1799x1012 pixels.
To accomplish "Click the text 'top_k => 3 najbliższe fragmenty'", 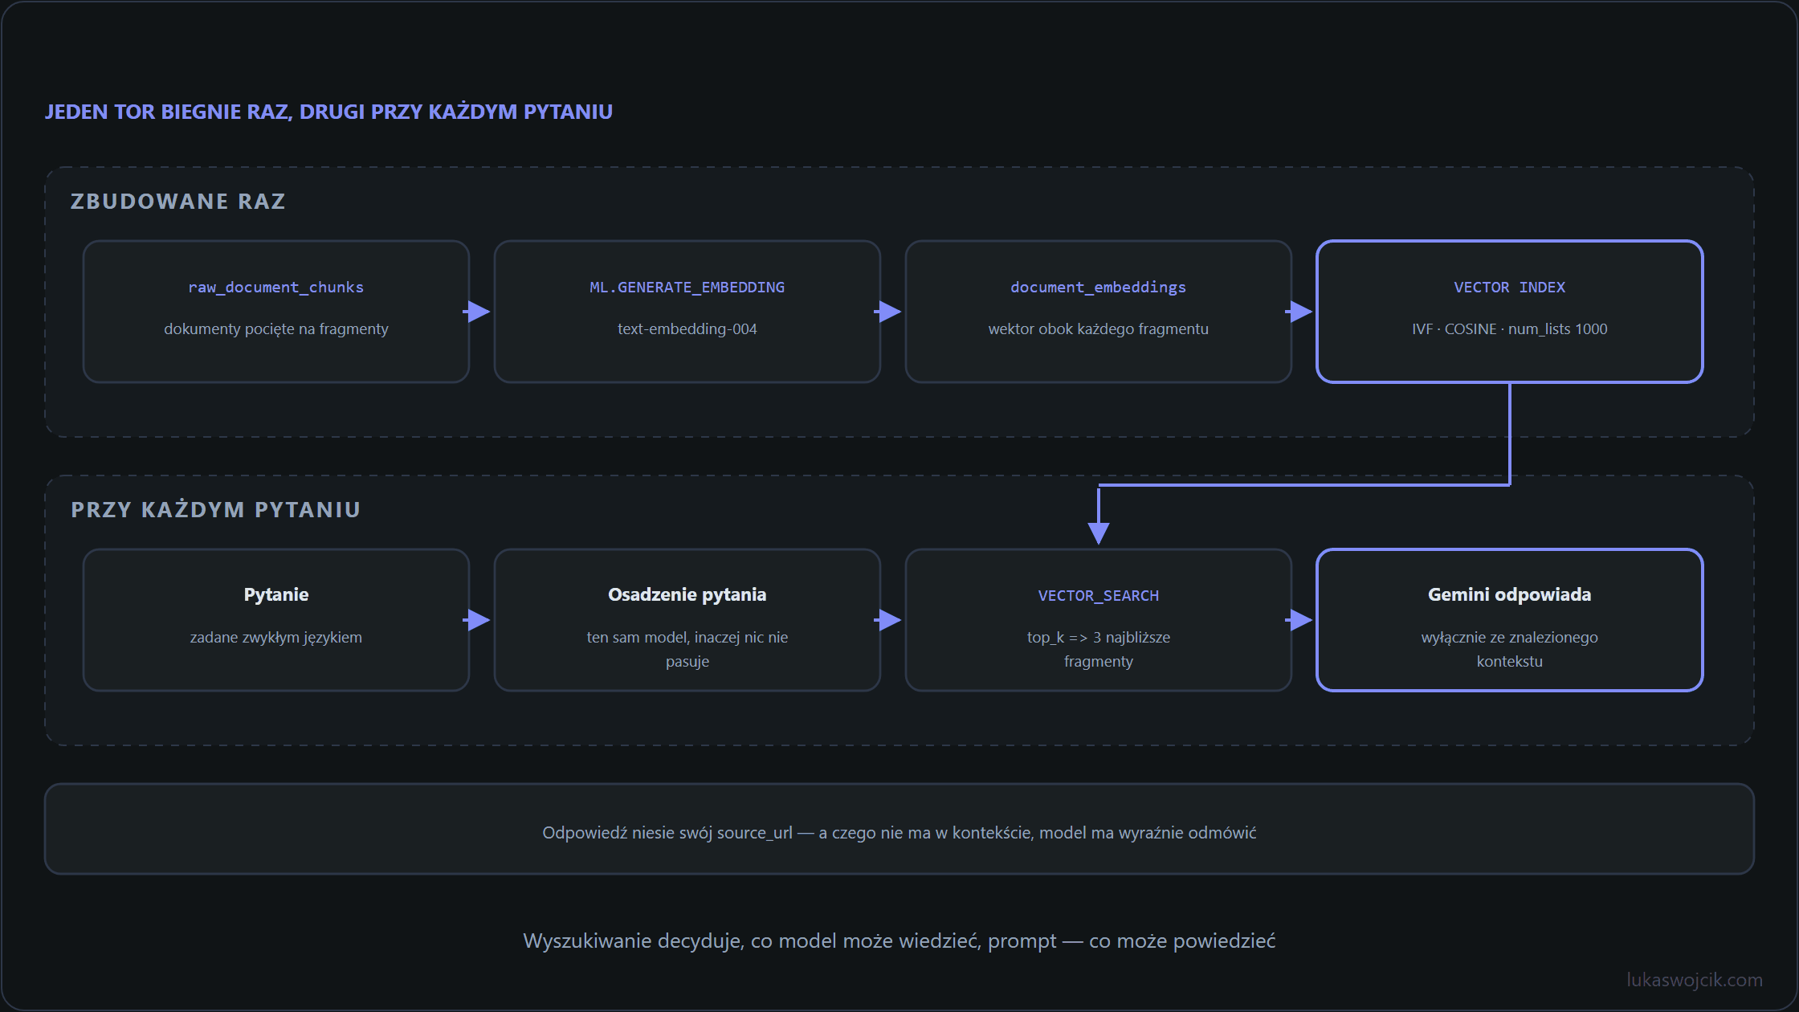I will click(1099, 649).
